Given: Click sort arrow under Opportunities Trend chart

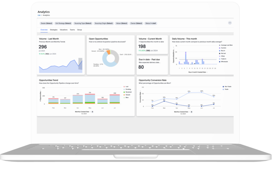Looking at the screenshot, I should tap(92, 112).
